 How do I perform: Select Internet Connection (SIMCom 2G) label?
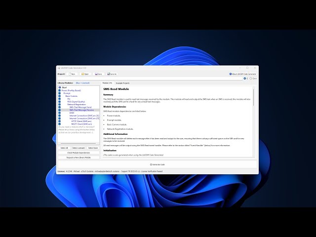(84, 116)
